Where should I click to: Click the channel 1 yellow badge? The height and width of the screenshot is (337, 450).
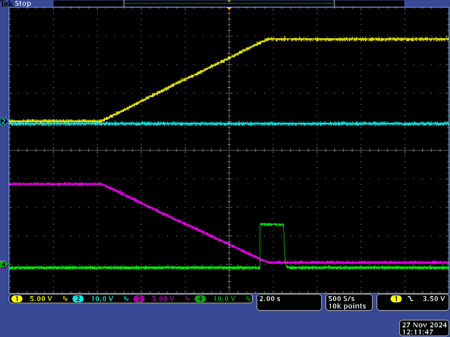[x=16, y=299]
